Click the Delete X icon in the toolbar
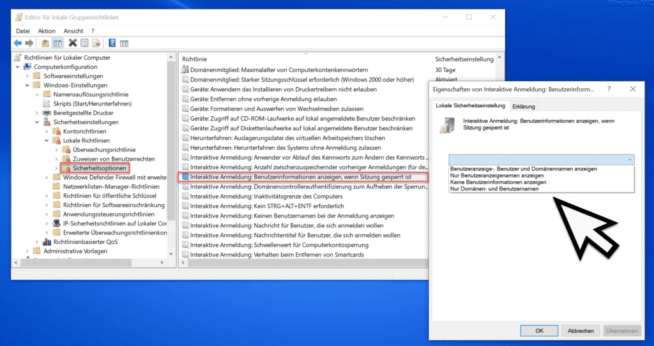 (x=73, y=43)
